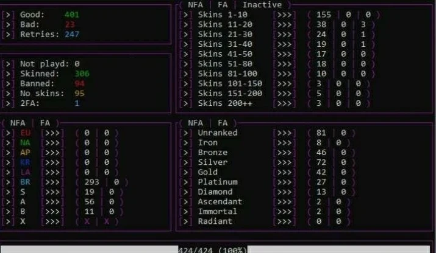
Task: Select the [>] marker next to Banned
Action: tap(9, 83)
